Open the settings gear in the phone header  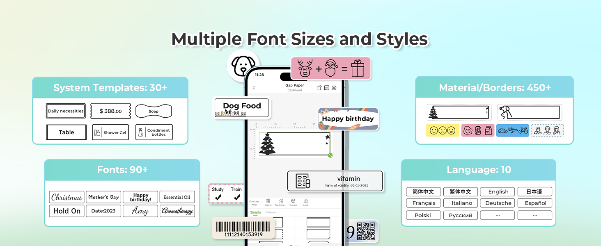click(x=334, y=88)
